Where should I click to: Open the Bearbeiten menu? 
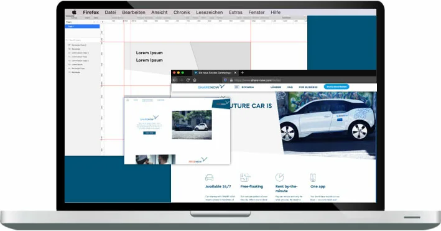pyautogui.click(x=134, y=12)
